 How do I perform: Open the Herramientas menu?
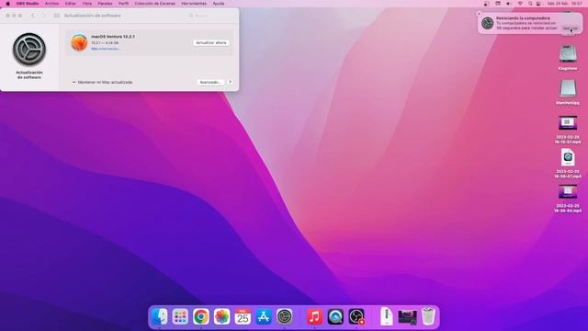click(x=194, y=4)
